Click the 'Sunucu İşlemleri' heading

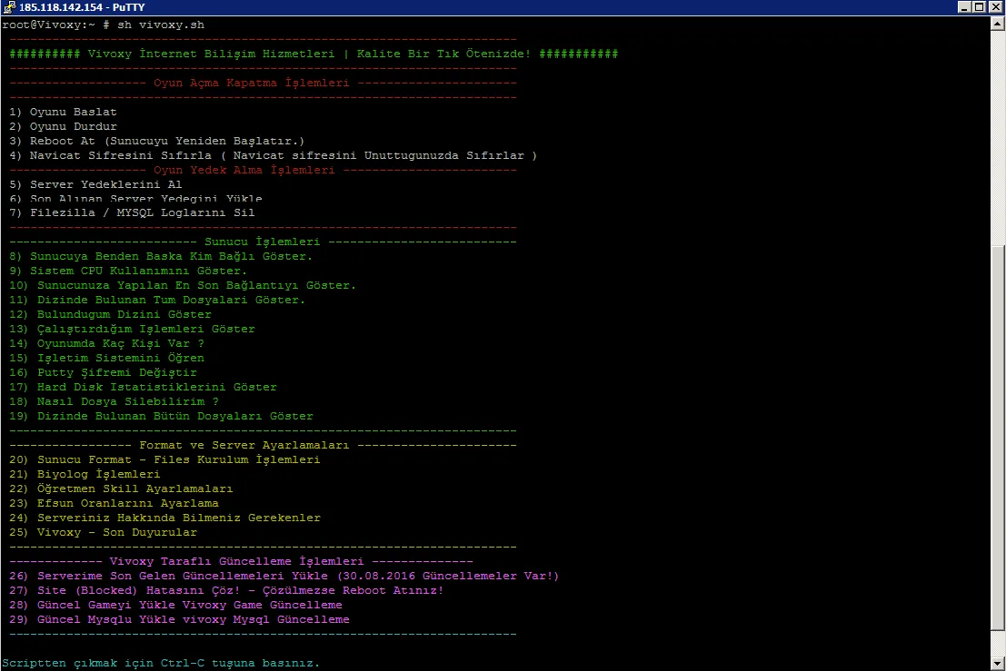(262, 242)
